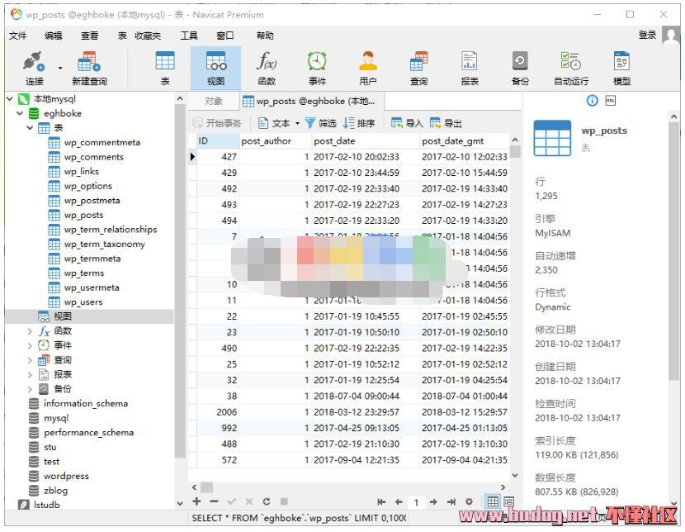
Task: Click the 导出 export button
Action: tap(446, 123)
